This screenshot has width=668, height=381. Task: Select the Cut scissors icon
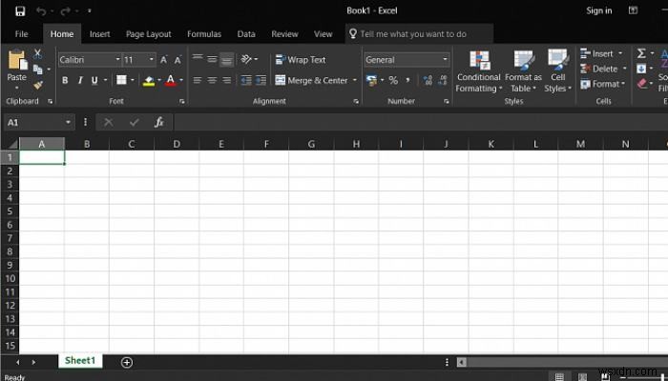pos(38,54)
